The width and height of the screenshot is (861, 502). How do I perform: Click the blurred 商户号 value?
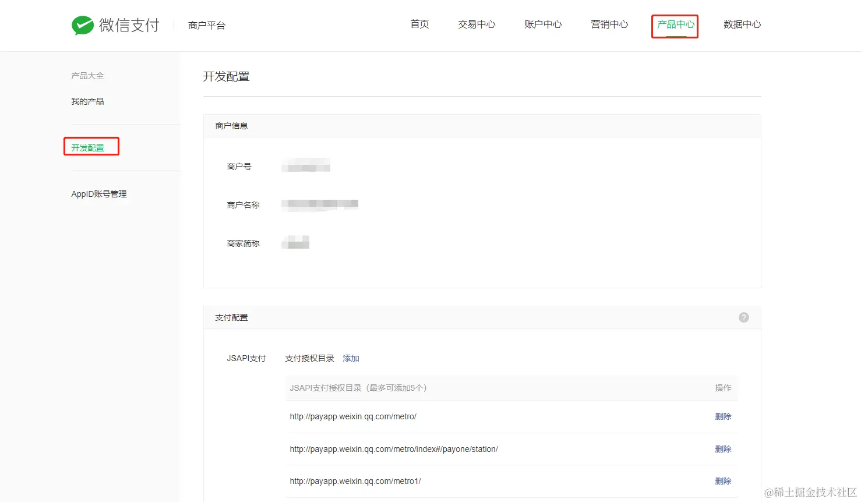tap(306, 165)
